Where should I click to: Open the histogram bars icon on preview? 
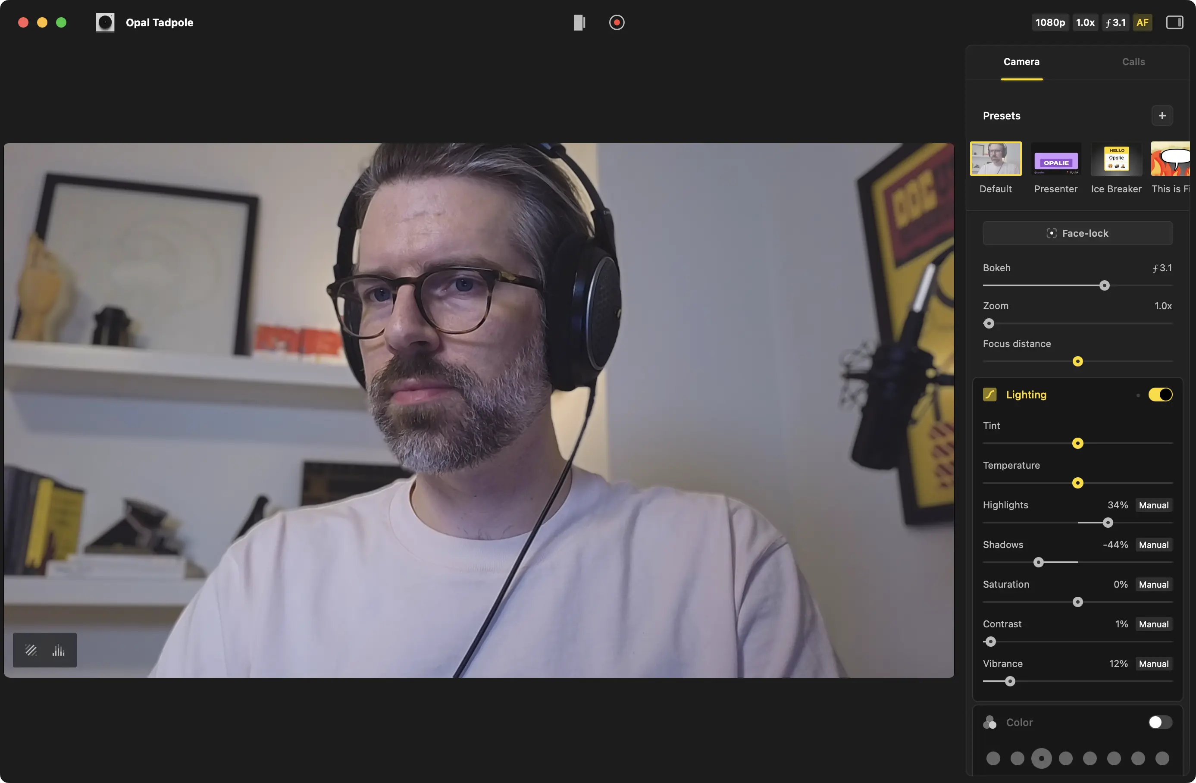pyautogui.click(x=58, y=650)
